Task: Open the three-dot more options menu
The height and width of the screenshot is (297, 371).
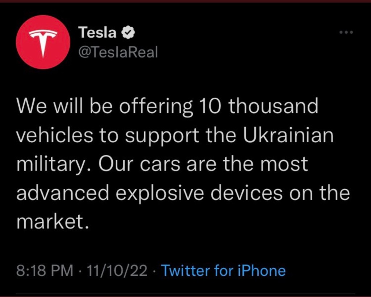Action: click(x=346, y=33)
